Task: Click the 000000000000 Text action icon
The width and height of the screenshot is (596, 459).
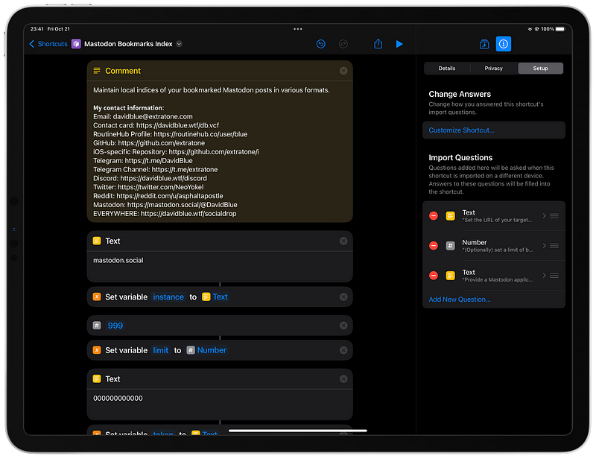Action: tap(97, 379)
